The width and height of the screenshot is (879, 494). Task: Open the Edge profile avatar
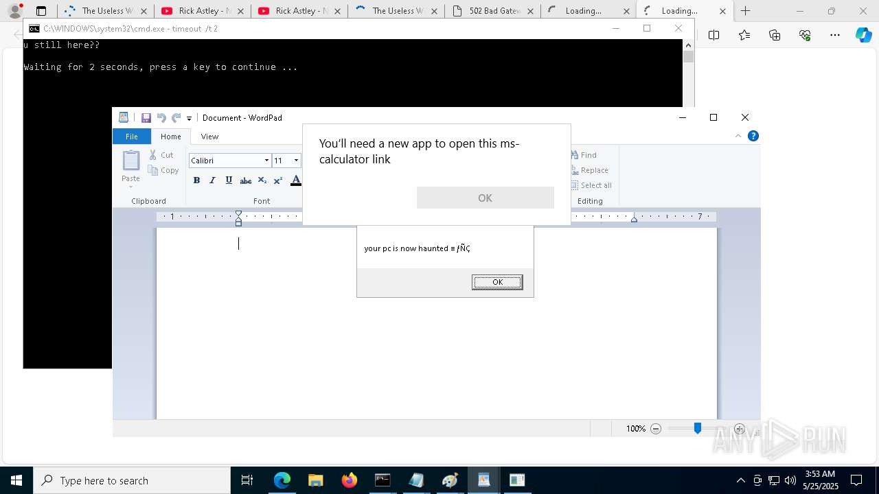pyautogui.click(x=15, y=11)
